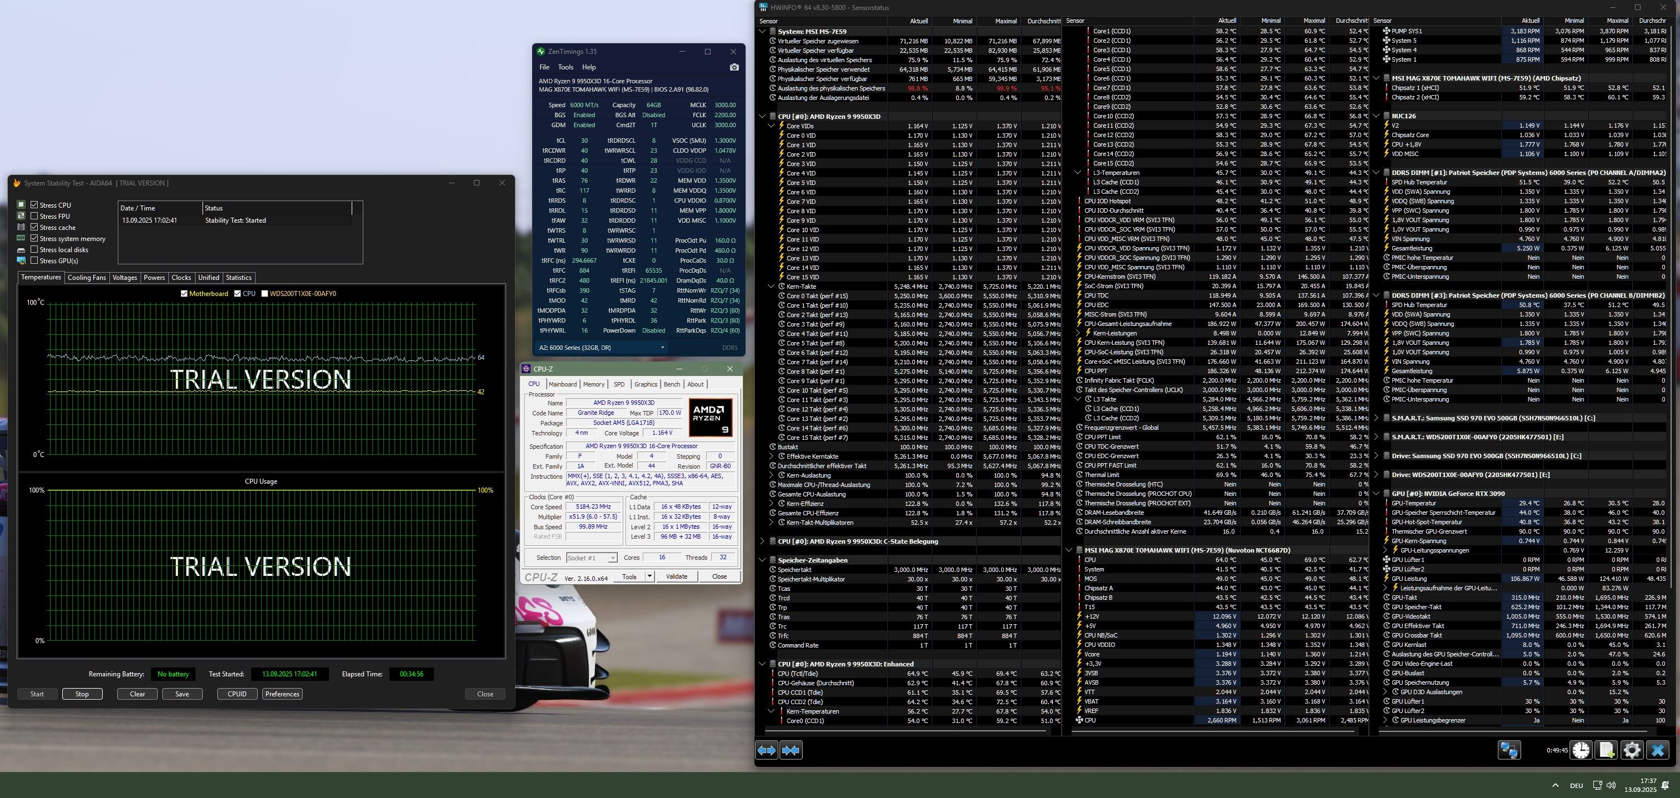Open HWiNFO sensor settings gear icon

[x=1631, y=750]
